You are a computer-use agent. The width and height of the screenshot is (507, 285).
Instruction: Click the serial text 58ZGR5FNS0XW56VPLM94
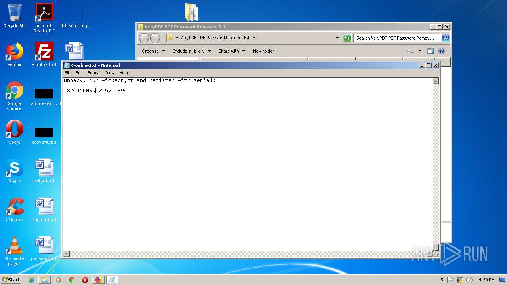coord(95,91)
